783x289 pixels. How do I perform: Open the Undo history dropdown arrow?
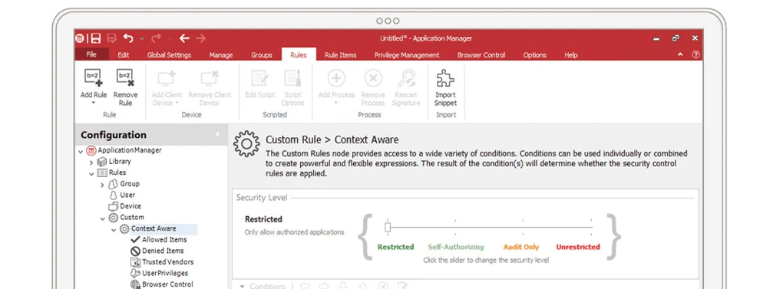point(142,38)
